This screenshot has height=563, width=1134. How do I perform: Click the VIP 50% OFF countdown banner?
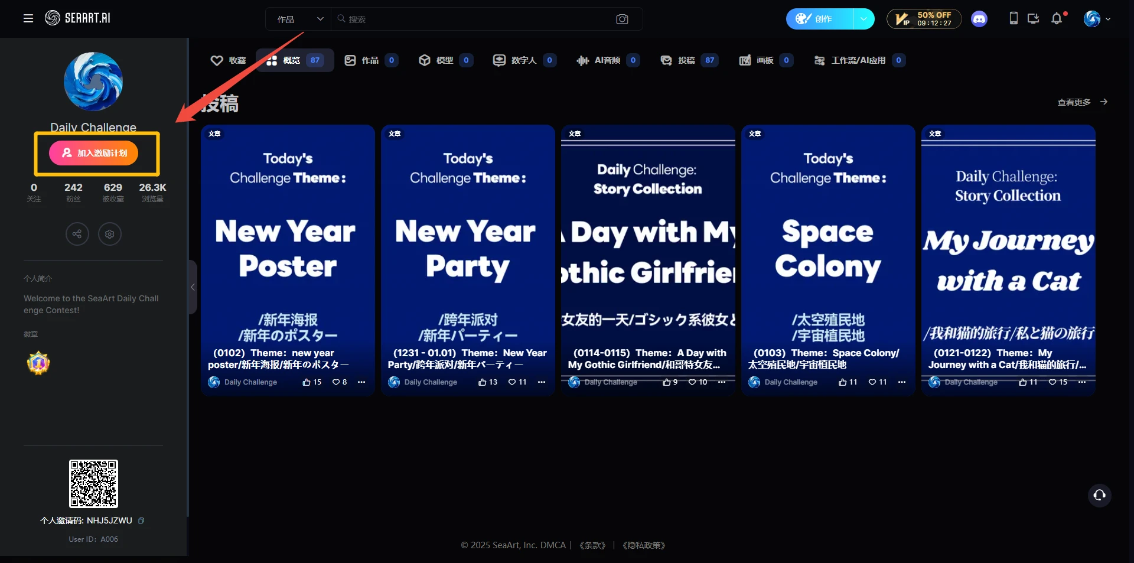point(924,19)
